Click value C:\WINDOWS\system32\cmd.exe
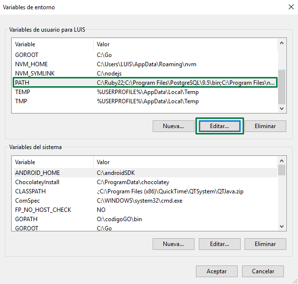This screenshot has height=284, width=298. click(140, 201)
